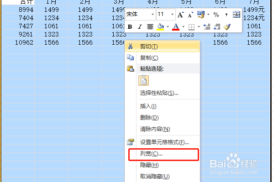Apply percent style format
273x182 pixels.
coord(216,15)
